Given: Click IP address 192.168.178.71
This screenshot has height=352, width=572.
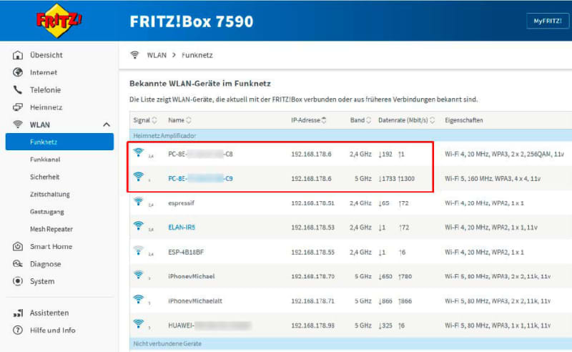Looking at the screenshot, I should coord(312,301).
